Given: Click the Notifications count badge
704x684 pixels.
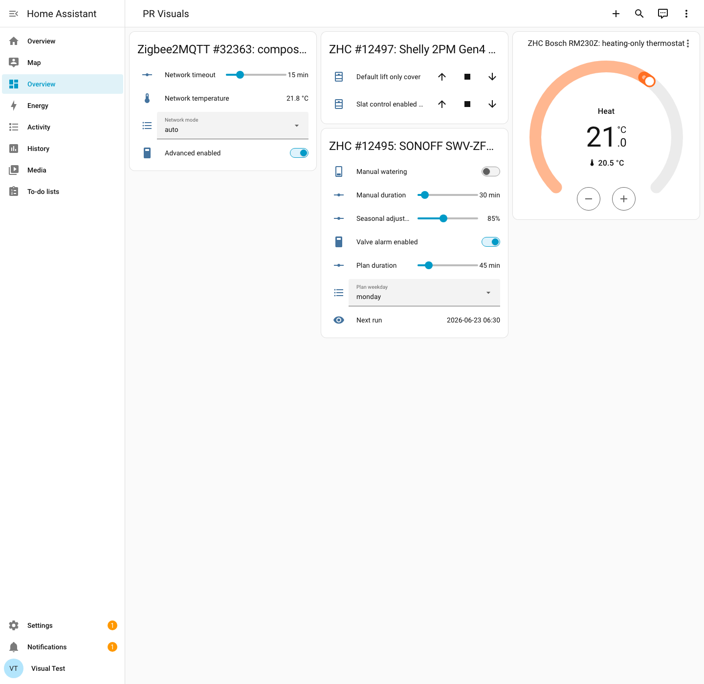Looking at the screenshot, I should [x=112, y=647].
